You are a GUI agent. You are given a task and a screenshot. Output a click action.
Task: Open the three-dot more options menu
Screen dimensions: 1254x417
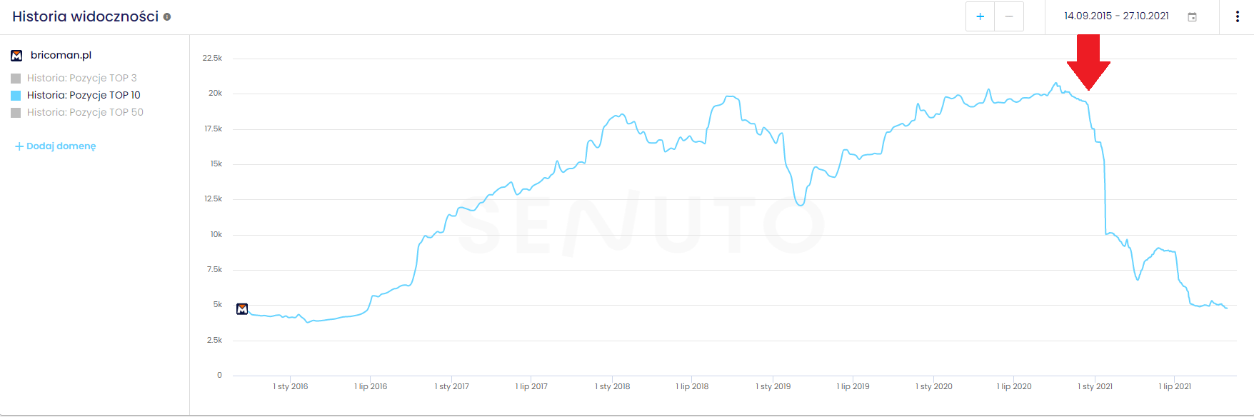click(1237, 16)
